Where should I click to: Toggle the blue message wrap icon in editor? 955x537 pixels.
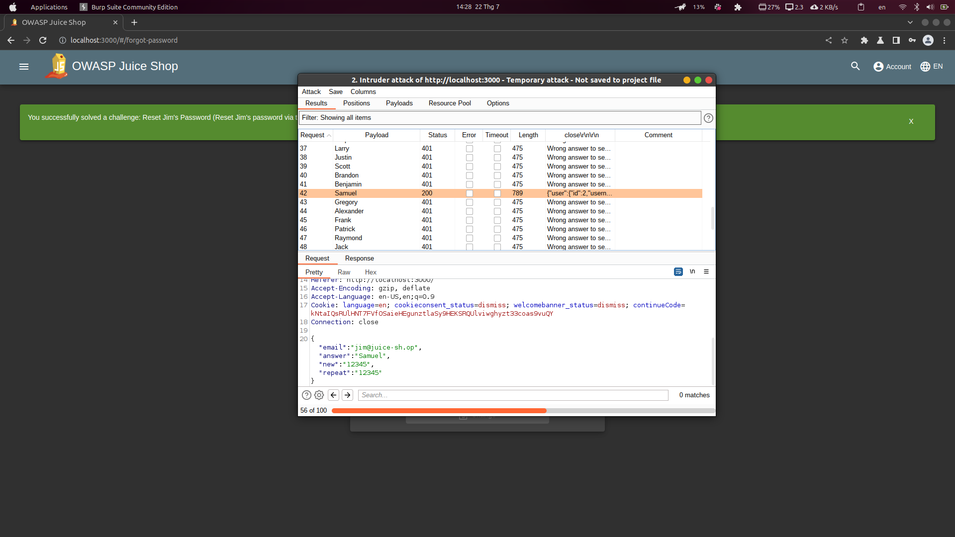pos(678,272)
